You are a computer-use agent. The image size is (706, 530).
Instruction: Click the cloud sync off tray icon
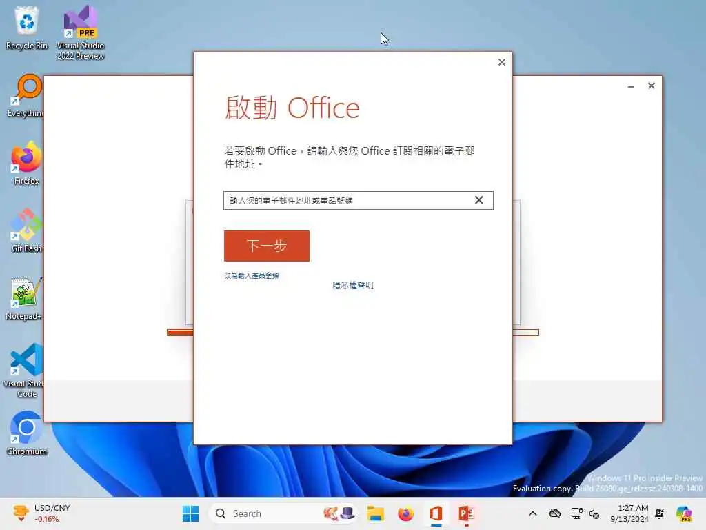[x=555, y=513]
